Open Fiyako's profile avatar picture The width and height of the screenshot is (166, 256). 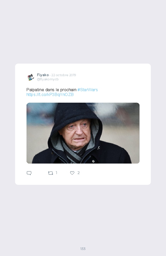click(x=31, y=77)
